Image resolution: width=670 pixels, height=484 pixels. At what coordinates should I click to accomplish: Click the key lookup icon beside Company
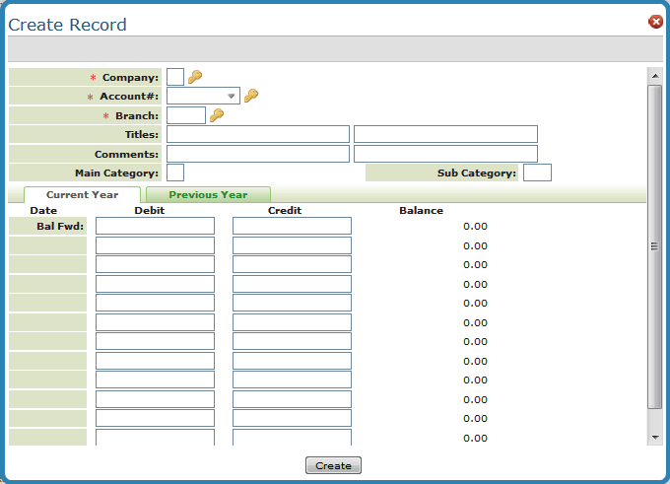pos(195,77)
